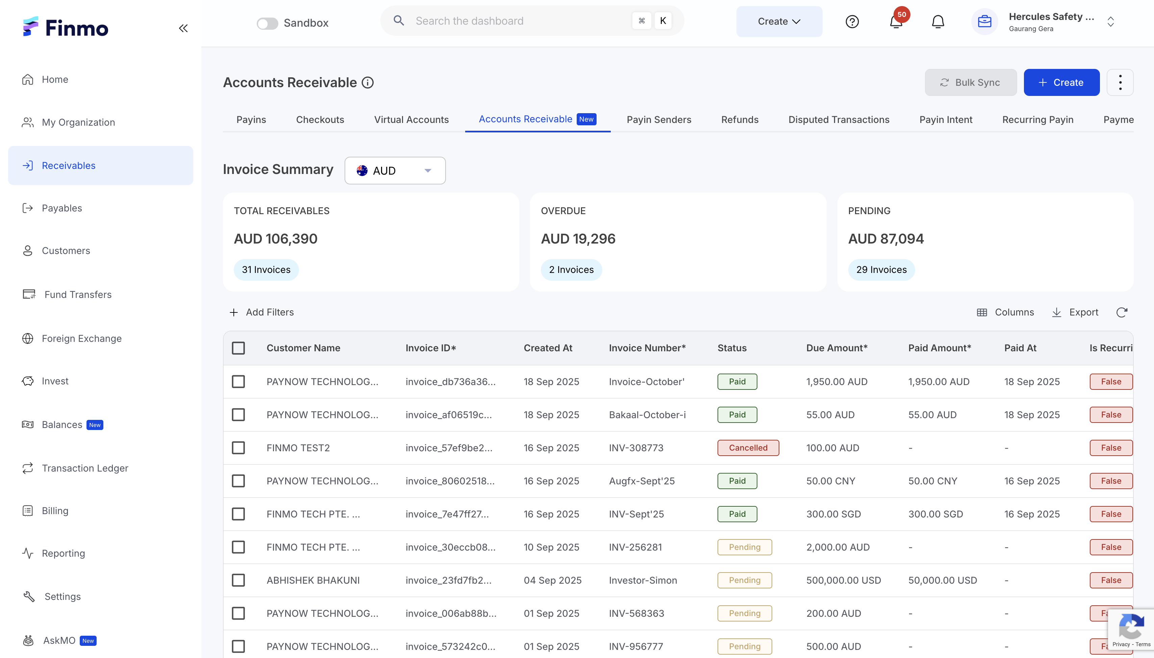Open the Disputed Transactions tab
The width and height of the screenshot is (1154, 658).
click(838, 119)
